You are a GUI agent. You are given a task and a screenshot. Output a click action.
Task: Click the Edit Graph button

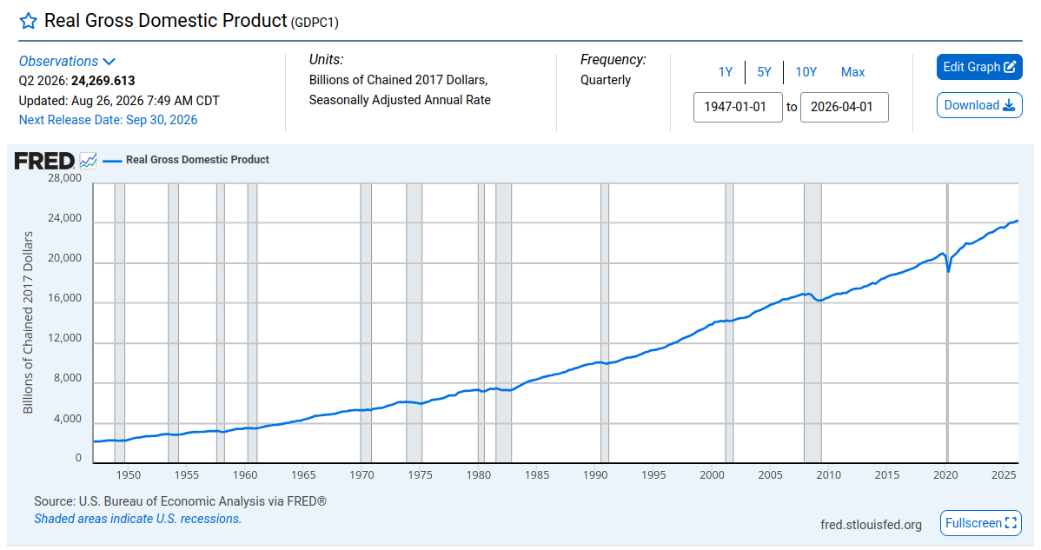[x=979, y=67]
